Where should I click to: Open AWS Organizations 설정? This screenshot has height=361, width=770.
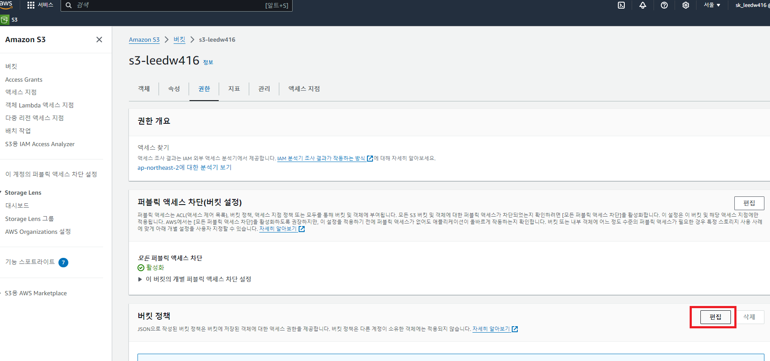tap(38, 232)
